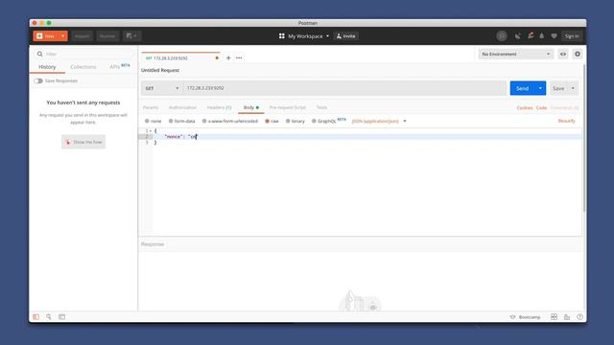Focus the sidebar Filter search field
Viewport: 614px width, 345px height.
(84, 54)
